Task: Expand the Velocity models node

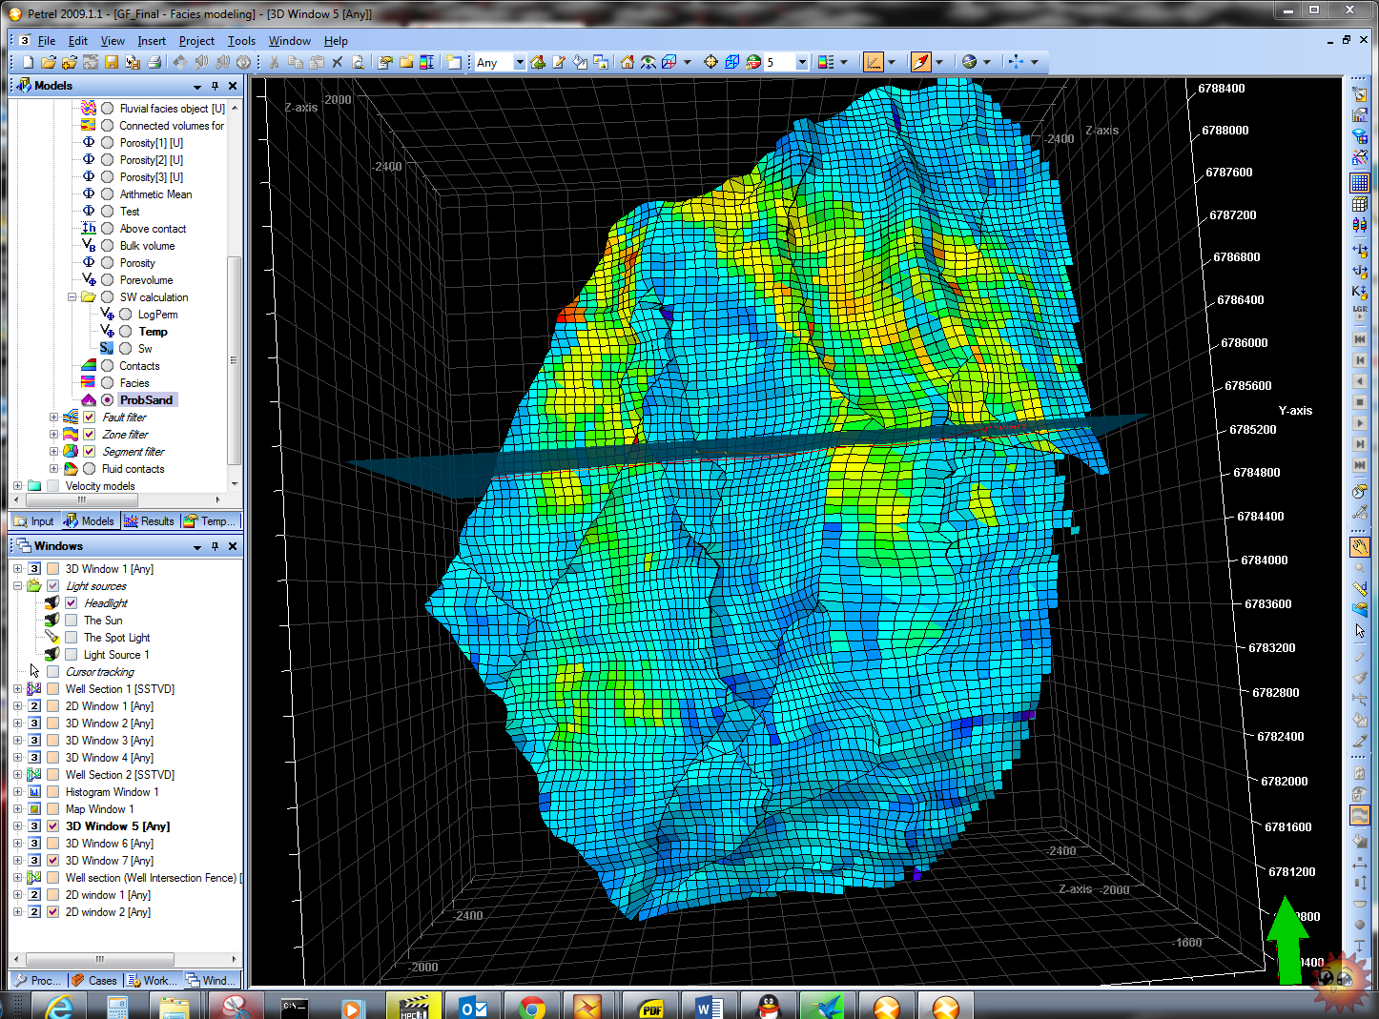Action: tap(17, 486)
